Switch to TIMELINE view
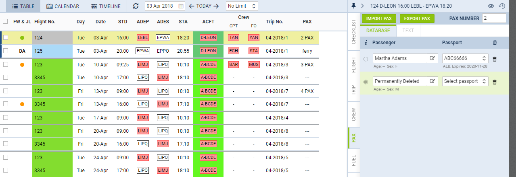Image resolution: width=516 pixels, height=177 pixels. click(106, 6)
